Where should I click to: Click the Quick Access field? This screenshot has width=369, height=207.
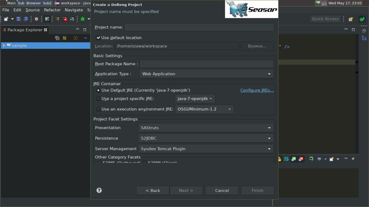coord(325,19)
